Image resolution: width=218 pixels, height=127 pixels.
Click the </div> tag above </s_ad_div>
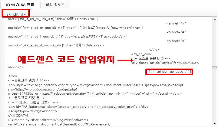point(154,50)
